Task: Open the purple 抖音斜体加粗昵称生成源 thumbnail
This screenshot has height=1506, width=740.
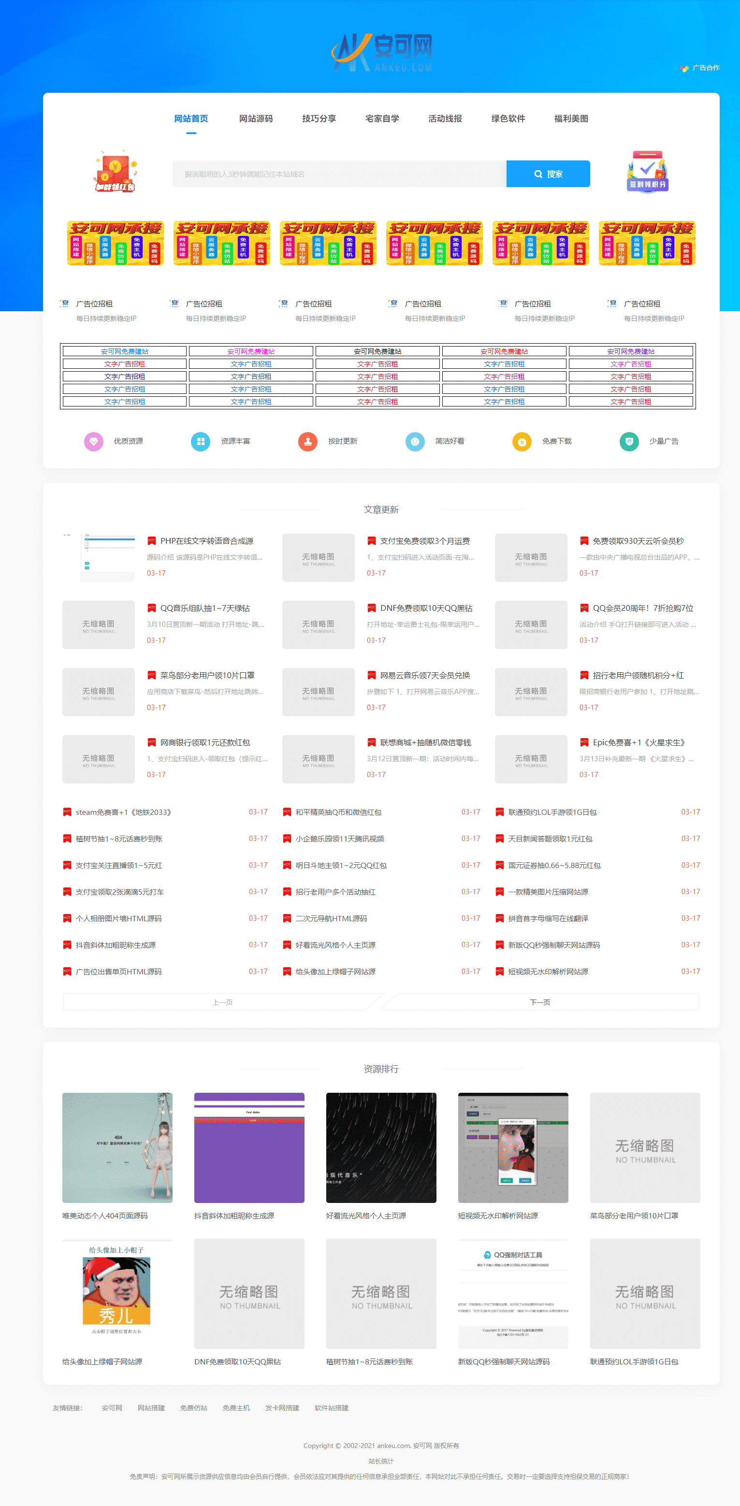Action: coord(249,1147)
